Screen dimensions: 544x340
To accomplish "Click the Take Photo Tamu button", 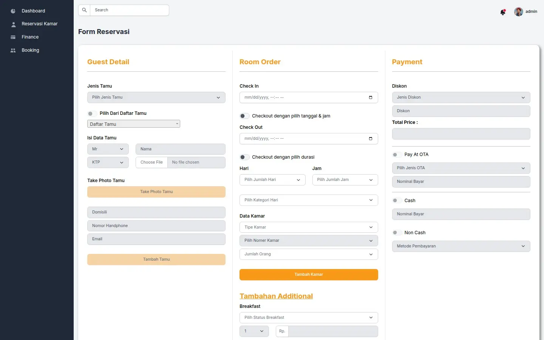I will point(156,192).
